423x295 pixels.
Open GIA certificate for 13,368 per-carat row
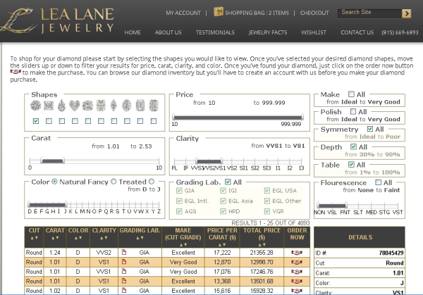[124, 281]
